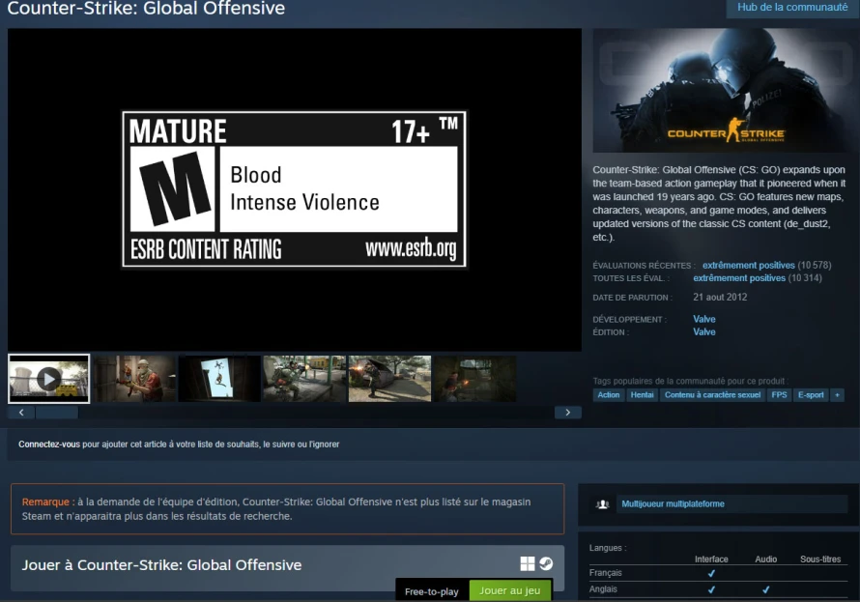Click the plus button to add tags

click(x=837, y=395)
